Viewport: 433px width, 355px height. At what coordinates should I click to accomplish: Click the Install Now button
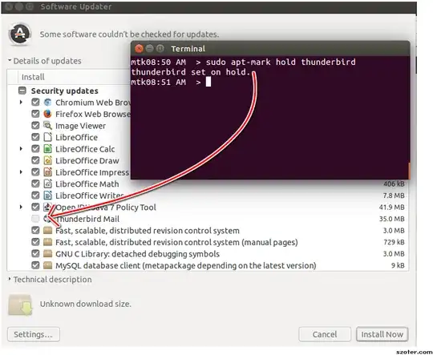point(382,334)
